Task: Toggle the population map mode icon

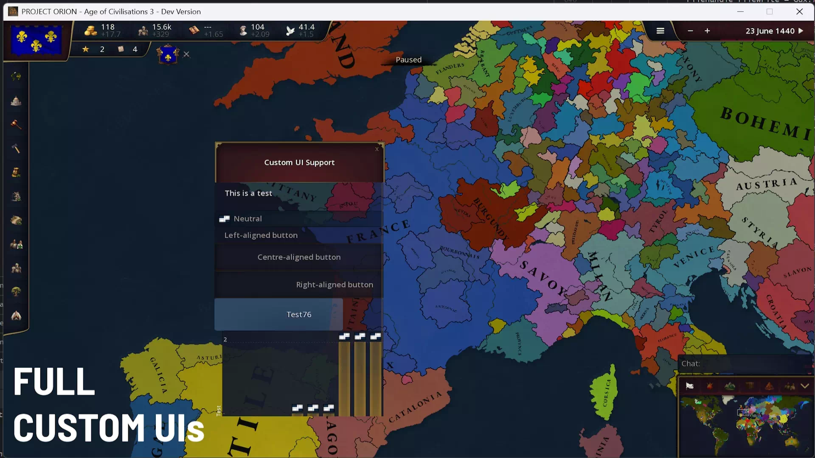Action: (x=790, y=386)
